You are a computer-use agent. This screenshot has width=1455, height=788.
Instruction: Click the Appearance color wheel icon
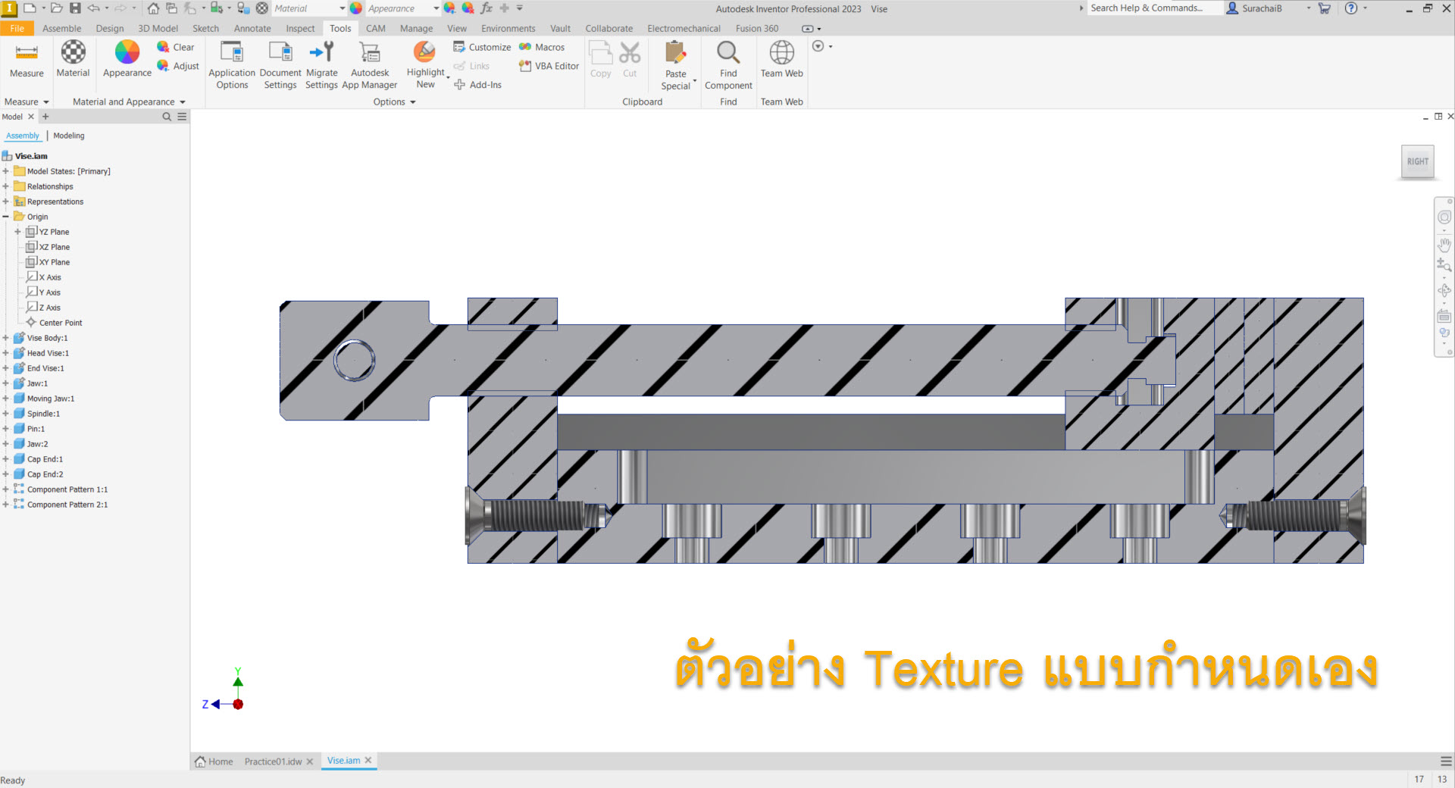[x=127, y=53]
